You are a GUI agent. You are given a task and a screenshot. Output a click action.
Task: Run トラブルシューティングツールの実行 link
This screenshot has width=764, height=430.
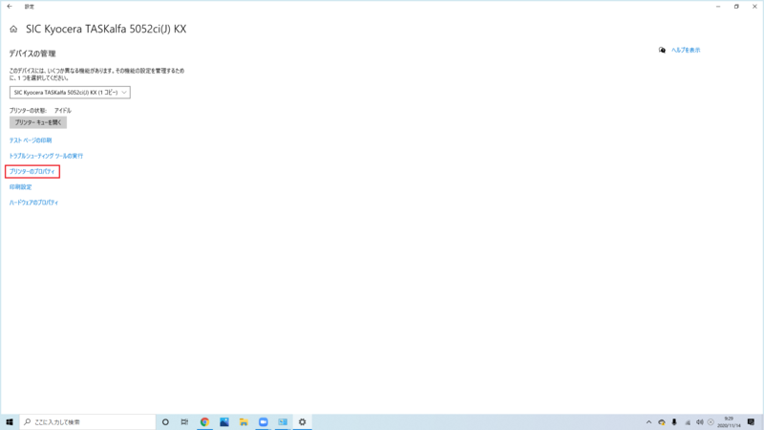click(x=46, y=156)
